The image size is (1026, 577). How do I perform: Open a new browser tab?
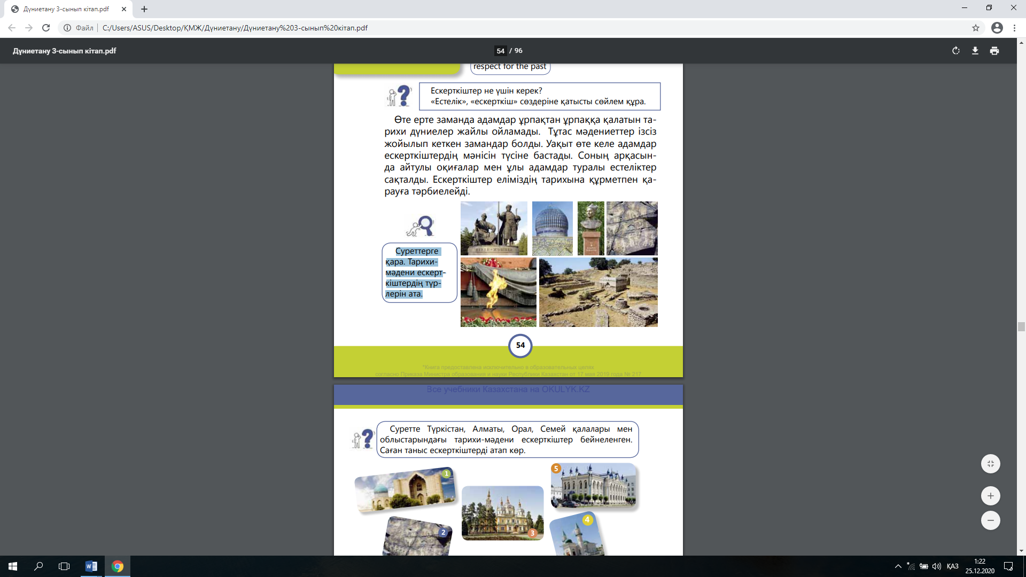(x=144, y=9)
